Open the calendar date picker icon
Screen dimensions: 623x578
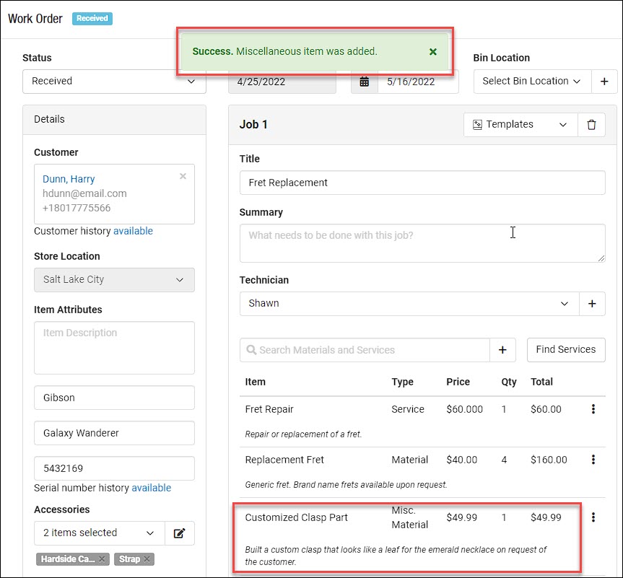[365, 82]
